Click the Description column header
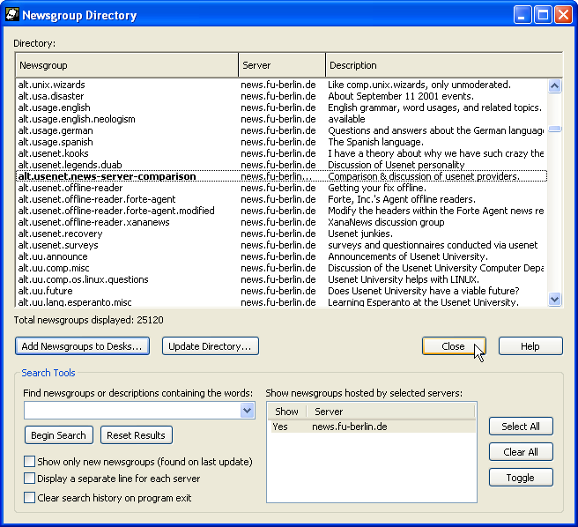Image resolution: width=578 pixels, height=527 pixels. (443, 65)
